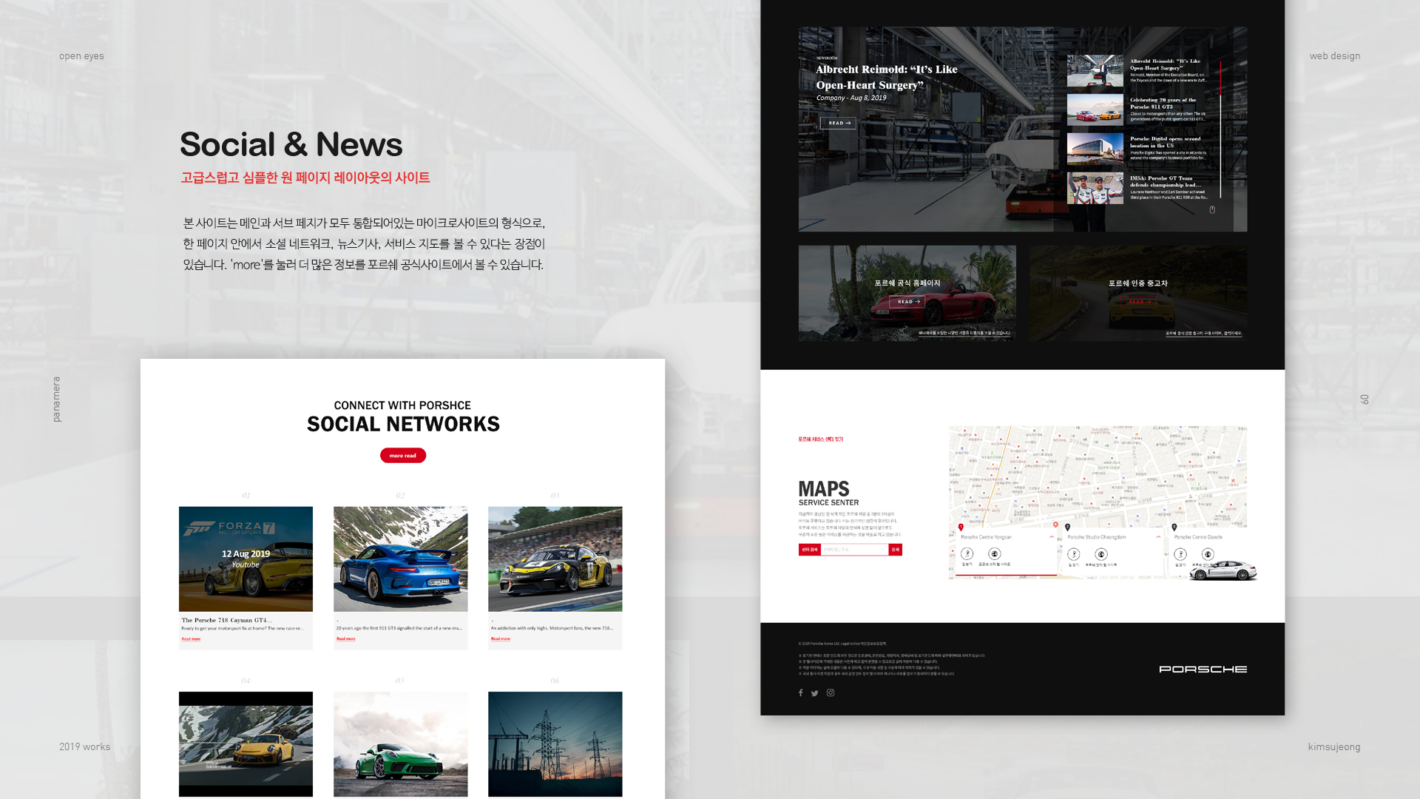The width and height of the screenshot is (1420, 799).
Task: Click the Porsche wordmark logo in footer
Action: pyautogui.click(x=1203, y=669)
